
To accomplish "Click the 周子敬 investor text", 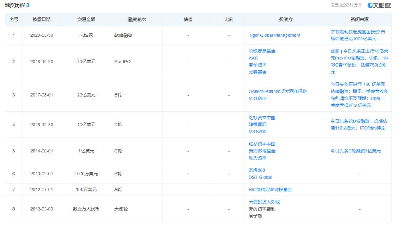I will pos(255,216).
